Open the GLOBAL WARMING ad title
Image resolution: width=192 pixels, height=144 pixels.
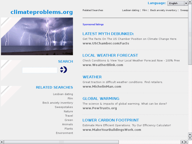point(101,99)
